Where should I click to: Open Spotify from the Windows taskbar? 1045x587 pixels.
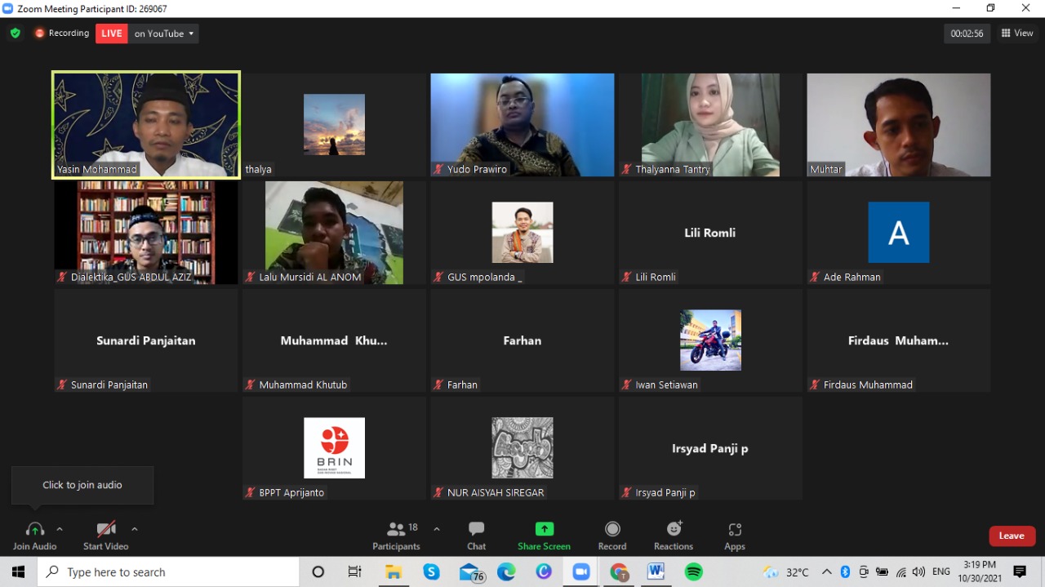tap(693, 572)
